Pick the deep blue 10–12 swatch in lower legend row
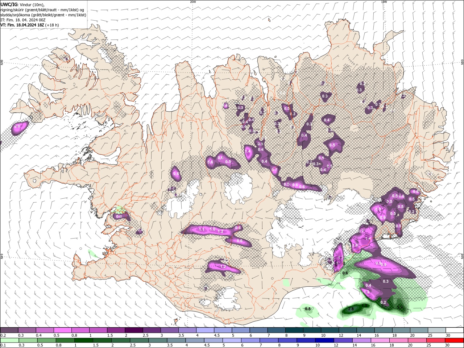The height and width of the screenshot is (348, 464). pyautogui.click(x=324, y=340)
